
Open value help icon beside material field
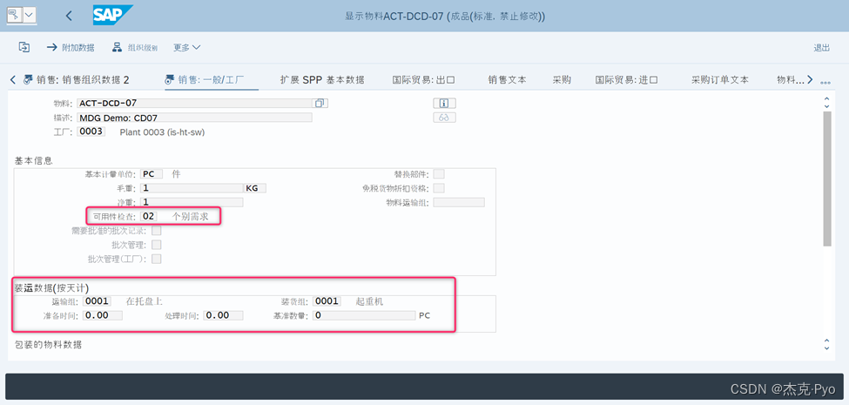point(320,103)
